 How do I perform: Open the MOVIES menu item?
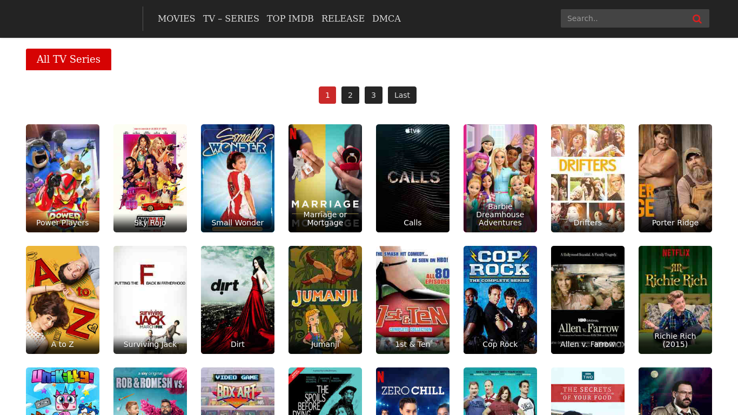[176, 18]
